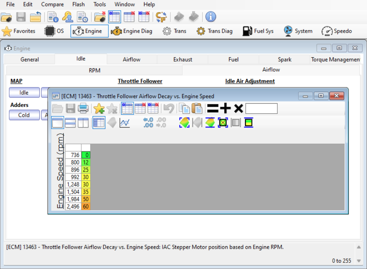The width and height of the screenshot is (367, 269).
Task: Click the Celsius/Fahrenheit unit conversion icon
Action: (x=161, y=17)
